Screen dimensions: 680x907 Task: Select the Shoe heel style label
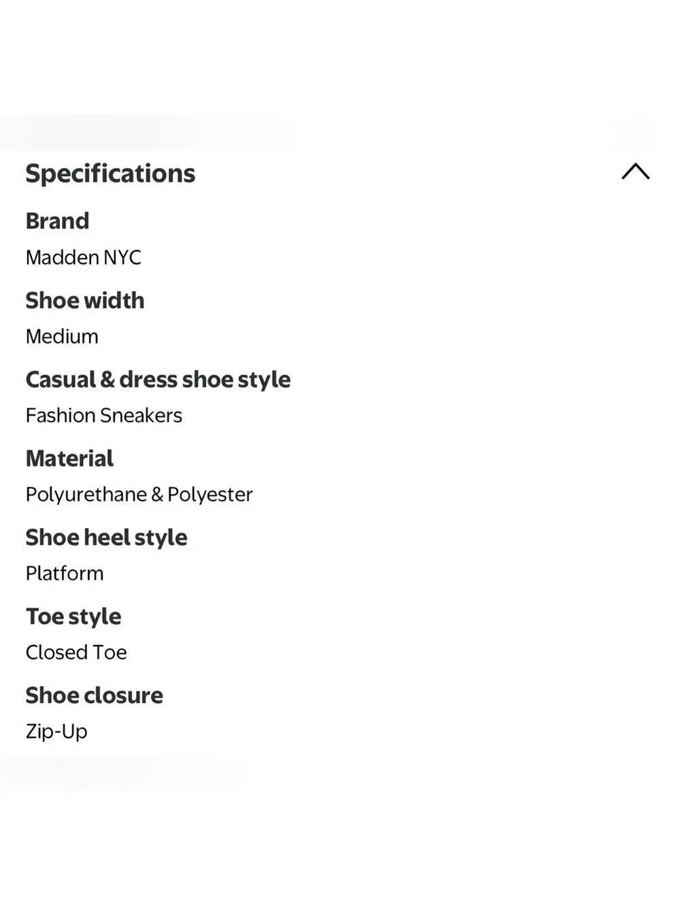point(106,538)
